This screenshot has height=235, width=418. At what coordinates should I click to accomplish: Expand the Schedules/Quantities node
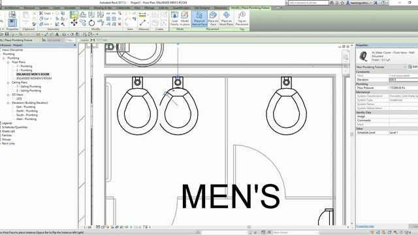1,127
